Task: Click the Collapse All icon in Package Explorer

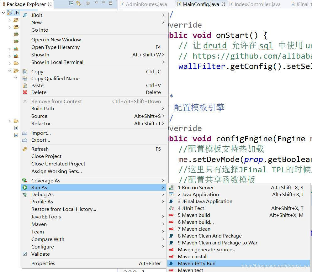Action: (x=71, y=3)
